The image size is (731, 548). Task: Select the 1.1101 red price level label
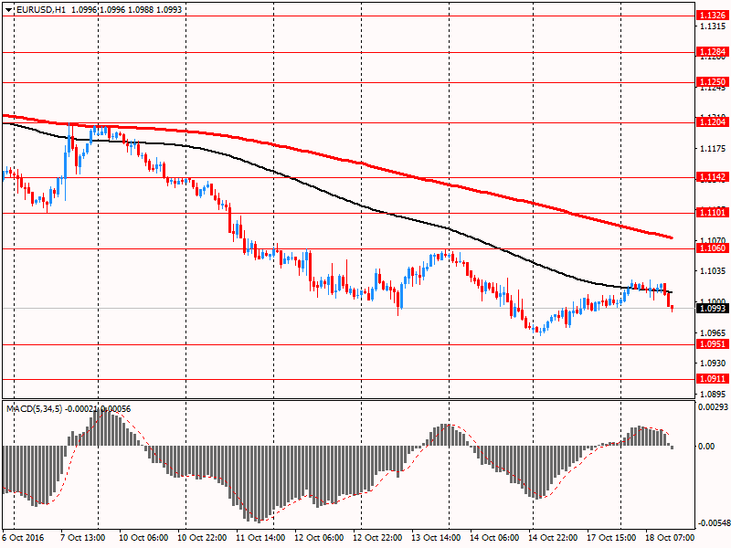point(713,213)
